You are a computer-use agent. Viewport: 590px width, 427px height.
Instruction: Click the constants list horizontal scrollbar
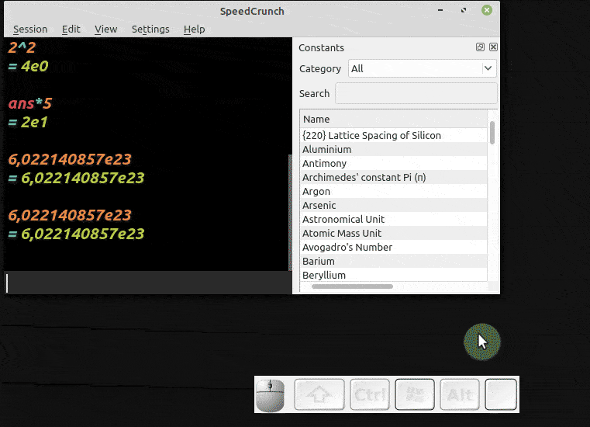[x=352, y=286]
